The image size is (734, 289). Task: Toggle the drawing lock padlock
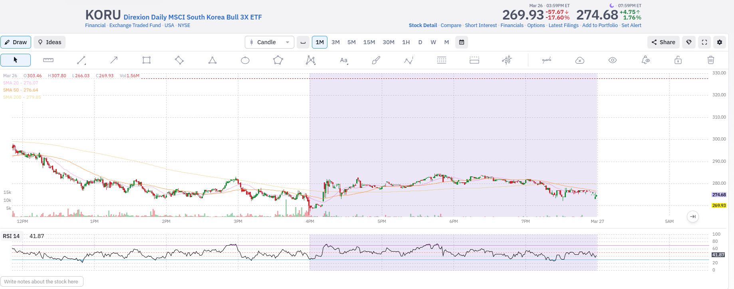pyautogui.click(x=678, y=60)
